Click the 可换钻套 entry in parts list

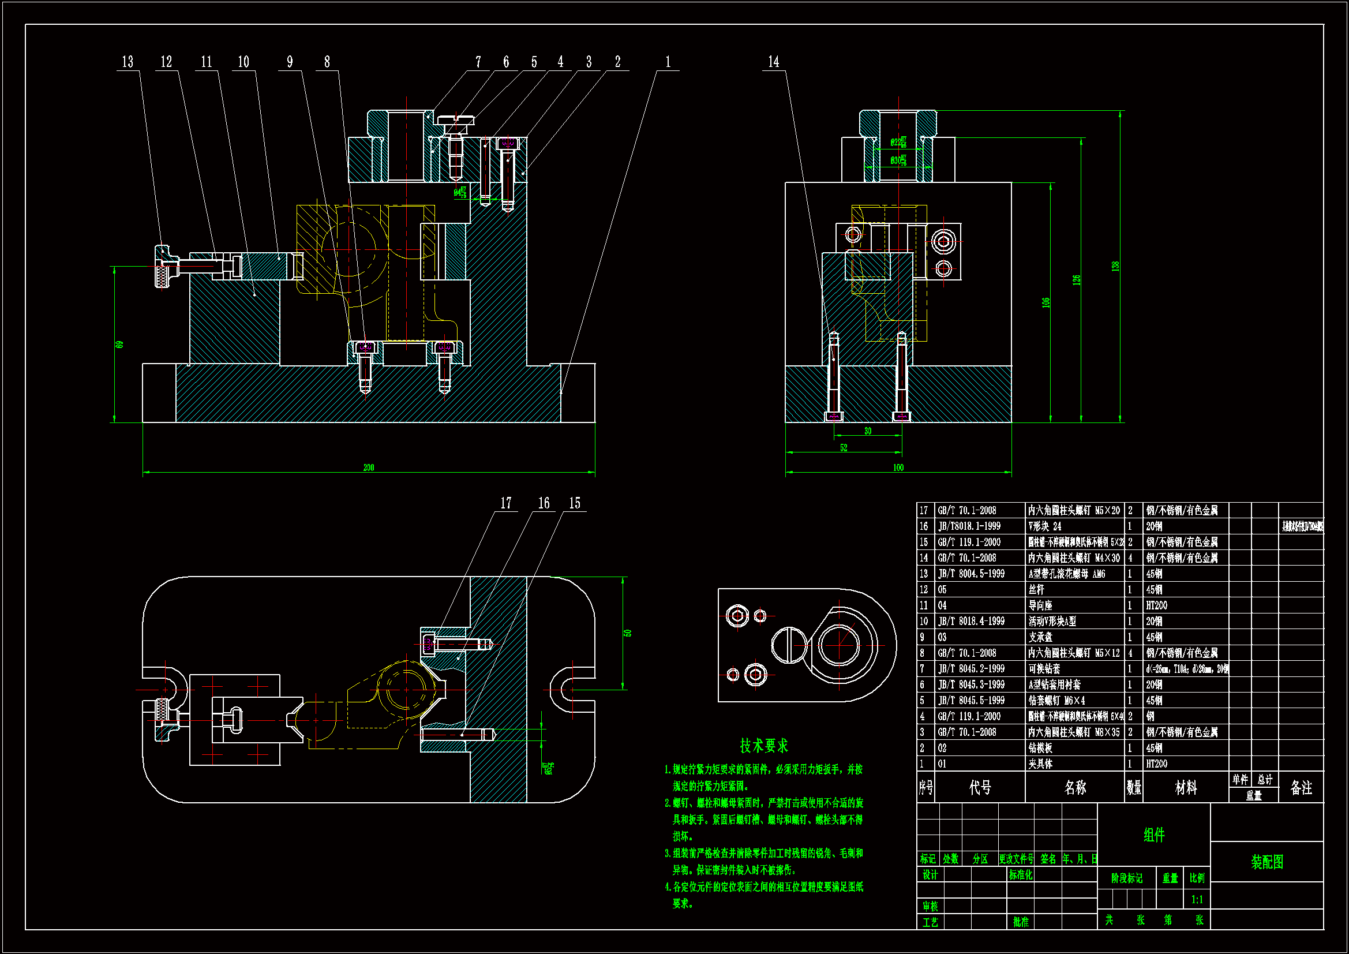tap(1044, 669)
